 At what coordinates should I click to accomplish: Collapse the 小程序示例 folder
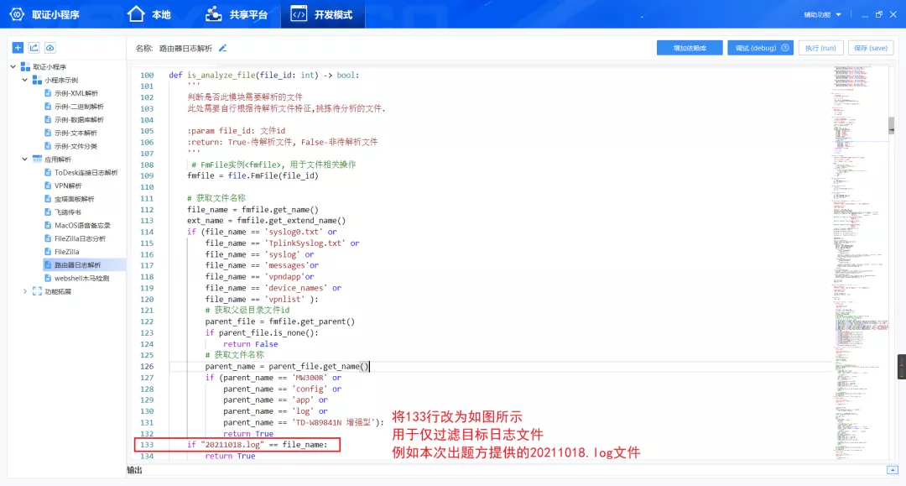25,80
